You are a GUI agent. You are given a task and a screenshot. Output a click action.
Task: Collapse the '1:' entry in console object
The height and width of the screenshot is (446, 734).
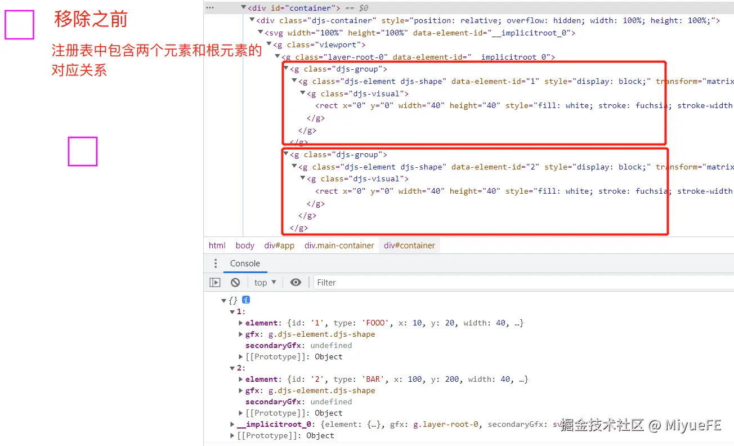[x=232, y=312]
